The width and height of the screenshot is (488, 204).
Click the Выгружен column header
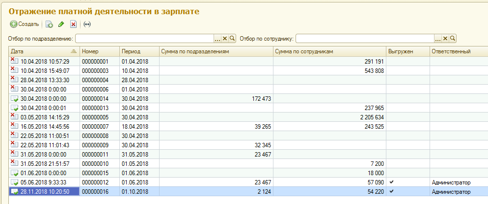(408, 51)
